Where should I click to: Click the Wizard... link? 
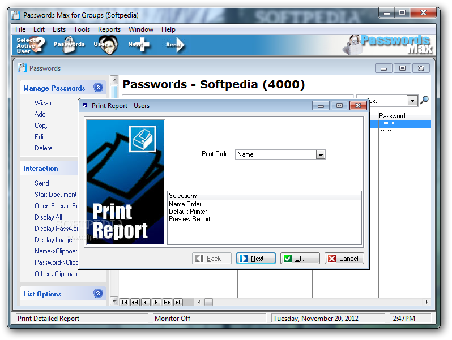point(46,103)
